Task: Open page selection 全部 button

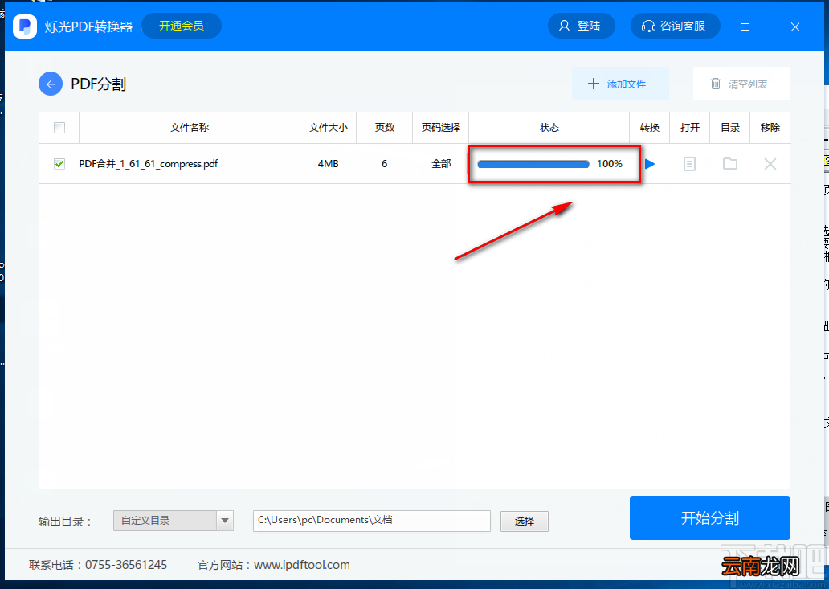Action: pos(441,164)
